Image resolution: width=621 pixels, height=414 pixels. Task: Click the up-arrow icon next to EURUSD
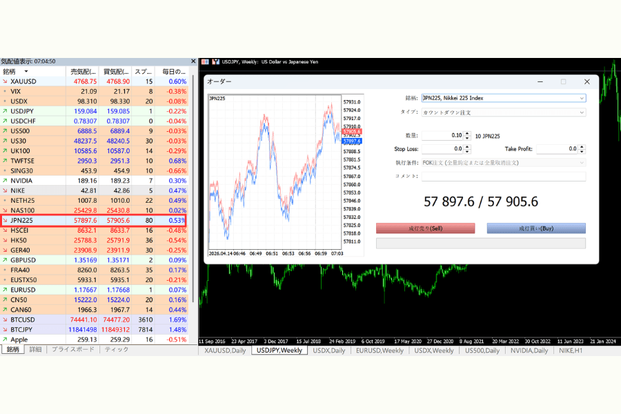click(x=5, y=290)
